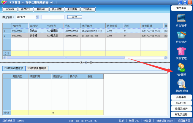Click the 手机 column header
Viewport: 193px width, 123px height.
tap(72, 26)
